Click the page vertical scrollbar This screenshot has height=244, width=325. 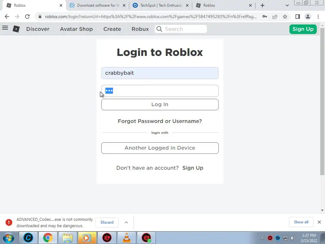tap(322, 102)
